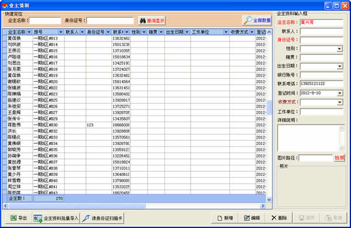Click the 身份证号 quick search field
This screenshot has width=351, height=228.
pyautogui.click(x=110, y=20)
